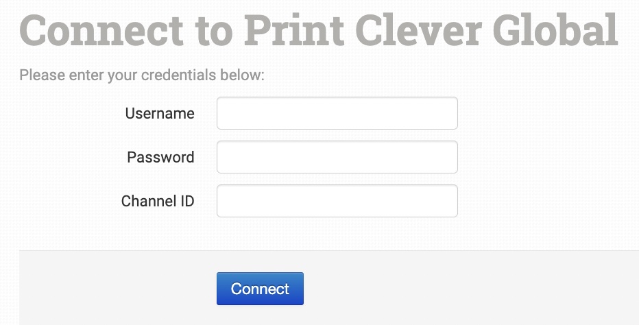This screenshot has width=639, height=325.
Task: Click the gray footer area left of Connect
Action: tap(117, 289)
